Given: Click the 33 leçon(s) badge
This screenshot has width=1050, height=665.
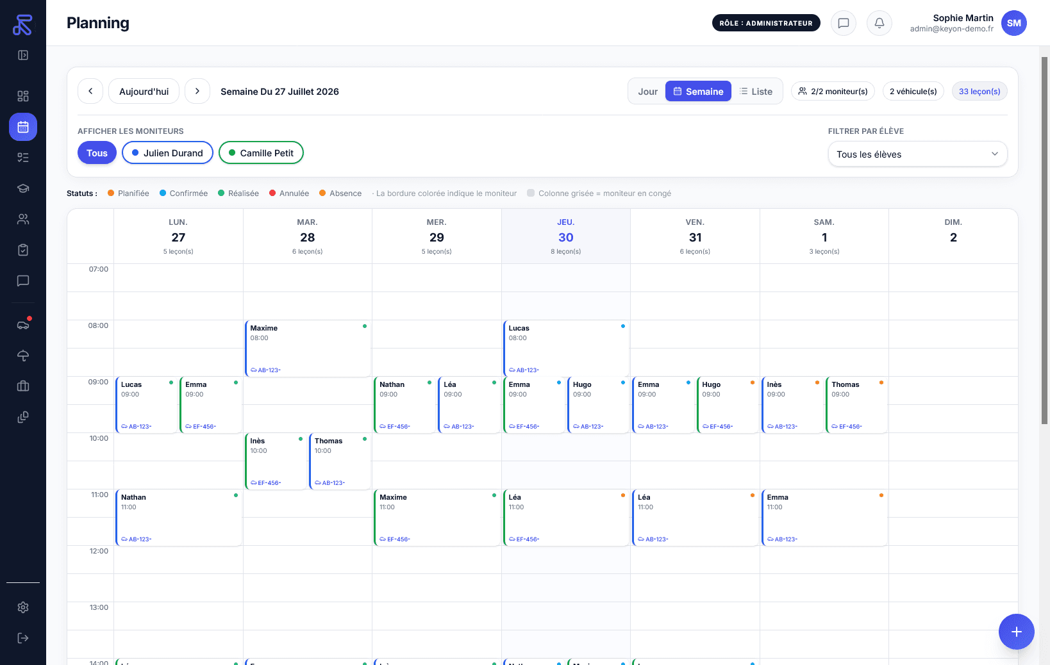Looking at the screenshot, I should click(x=979, y=92).
